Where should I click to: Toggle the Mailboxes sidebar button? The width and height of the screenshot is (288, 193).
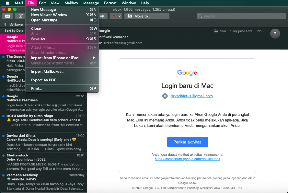pyautogui.click(x=14, y=24)
